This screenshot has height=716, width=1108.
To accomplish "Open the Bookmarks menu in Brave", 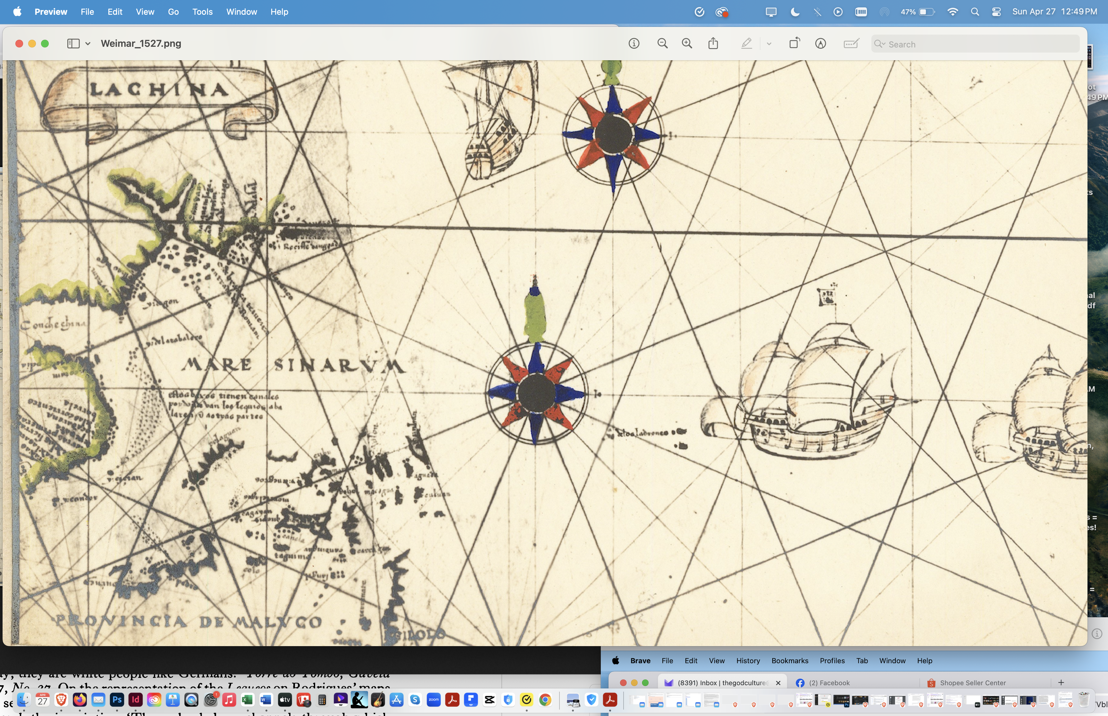I will tap(790, 660).
